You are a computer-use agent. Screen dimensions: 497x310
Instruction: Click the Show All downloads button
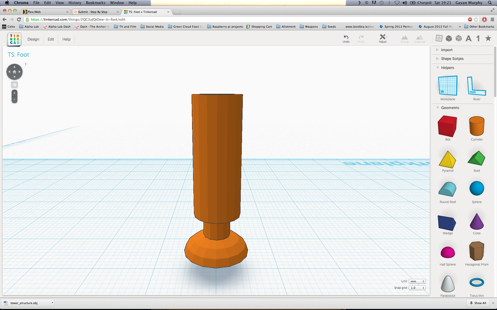(x=478, y=303)
